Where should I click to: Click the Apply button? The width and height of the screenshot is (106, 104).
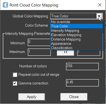point(32,97)
